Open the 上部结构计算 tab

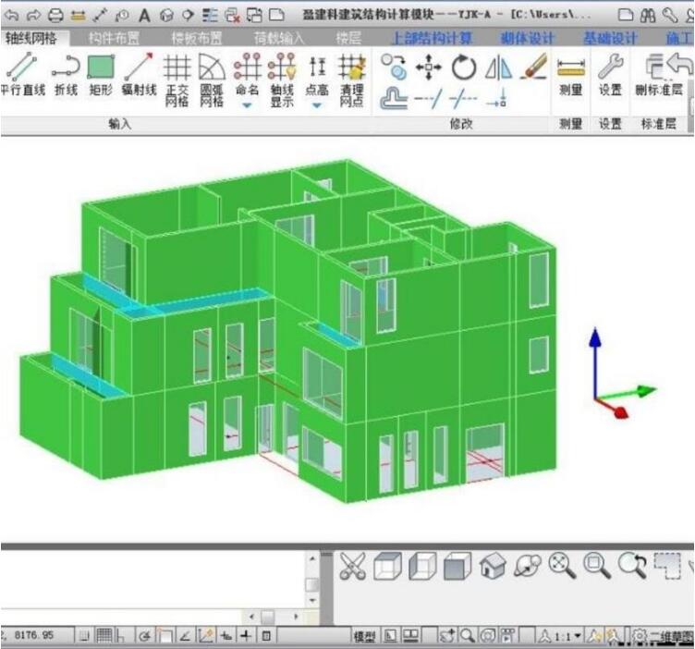(432, 38)
